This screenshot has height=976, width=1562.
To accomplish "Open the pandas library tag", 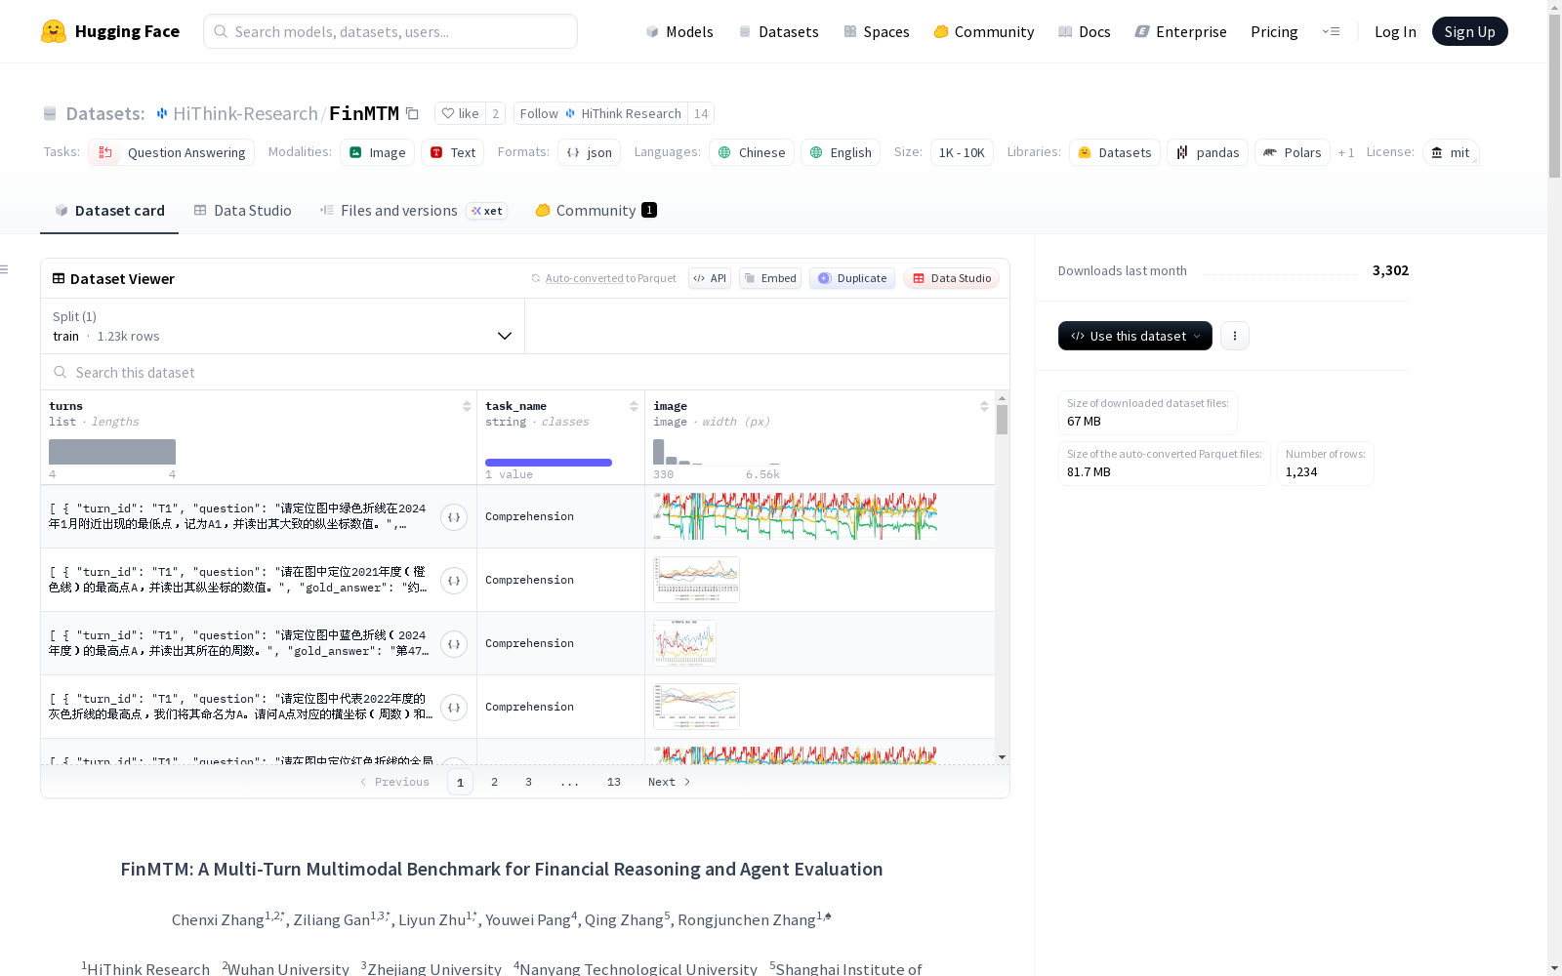I will (x=1208, y=152).
